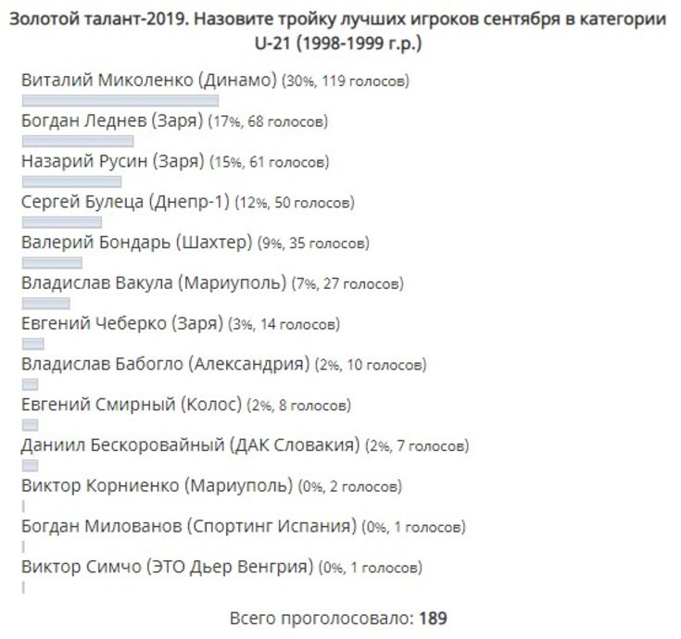Click the Русин 15% result bar
Screen dimensions: 681x639
(71, 182)
